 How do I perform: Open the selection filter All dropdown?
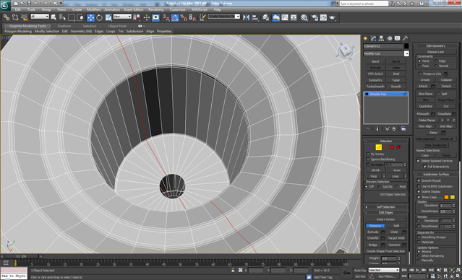(40, 17)
